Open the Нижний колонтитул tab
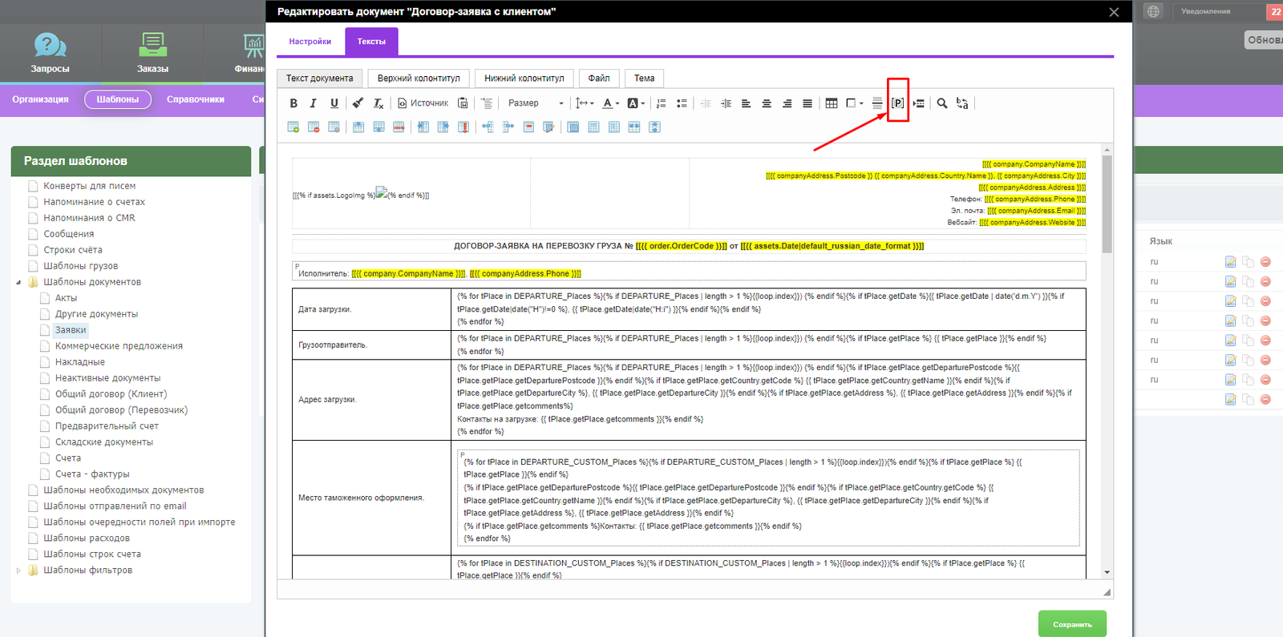Viewport: 1283px width, 637px height. (524, 79)
